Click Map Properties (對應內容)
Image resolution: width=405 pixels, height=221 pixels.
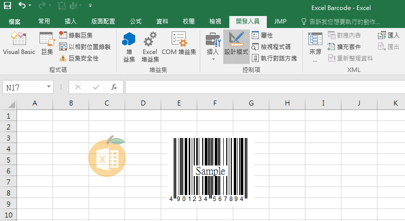coord(344,35)
